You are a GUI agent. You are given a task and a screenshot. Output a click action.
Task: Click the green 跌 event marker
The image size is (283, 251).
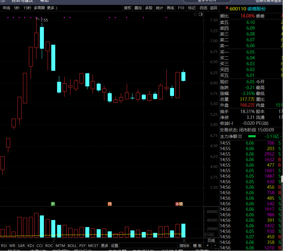(53, 204)
